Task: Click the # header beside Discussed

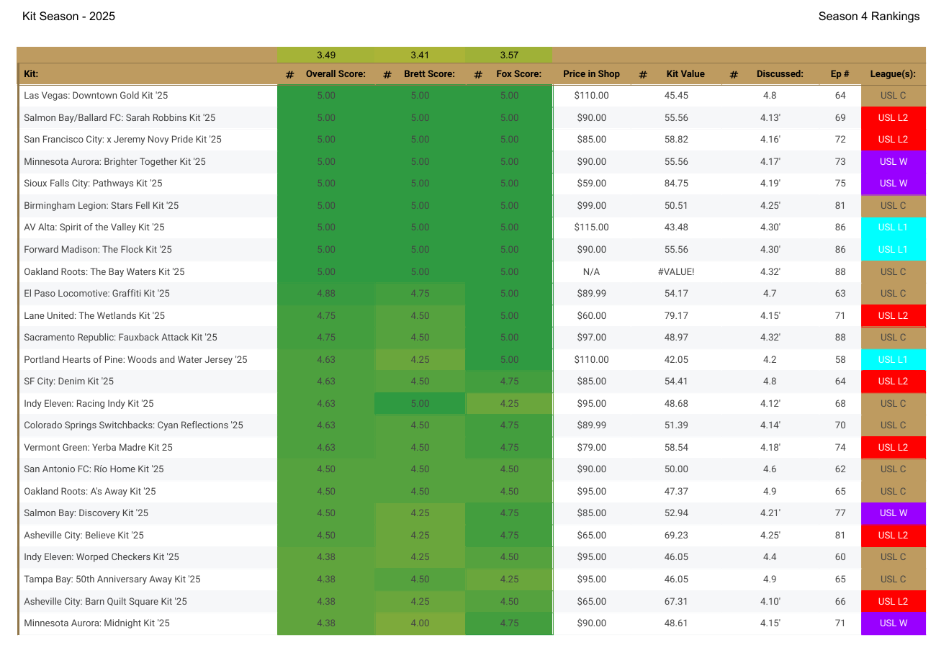Action: [x=734, y=74]
